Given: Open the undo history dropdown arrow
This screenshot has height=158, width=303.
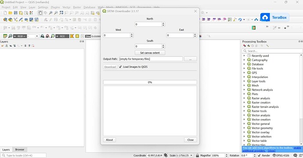Looking at the screenshot, I should [244, 20].
